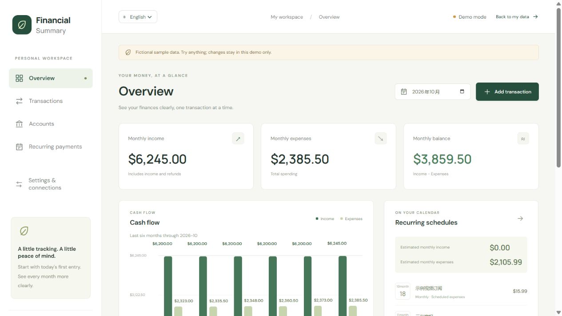
Task: Go to Overview in sidebar
Action: (x=51, y=78)
